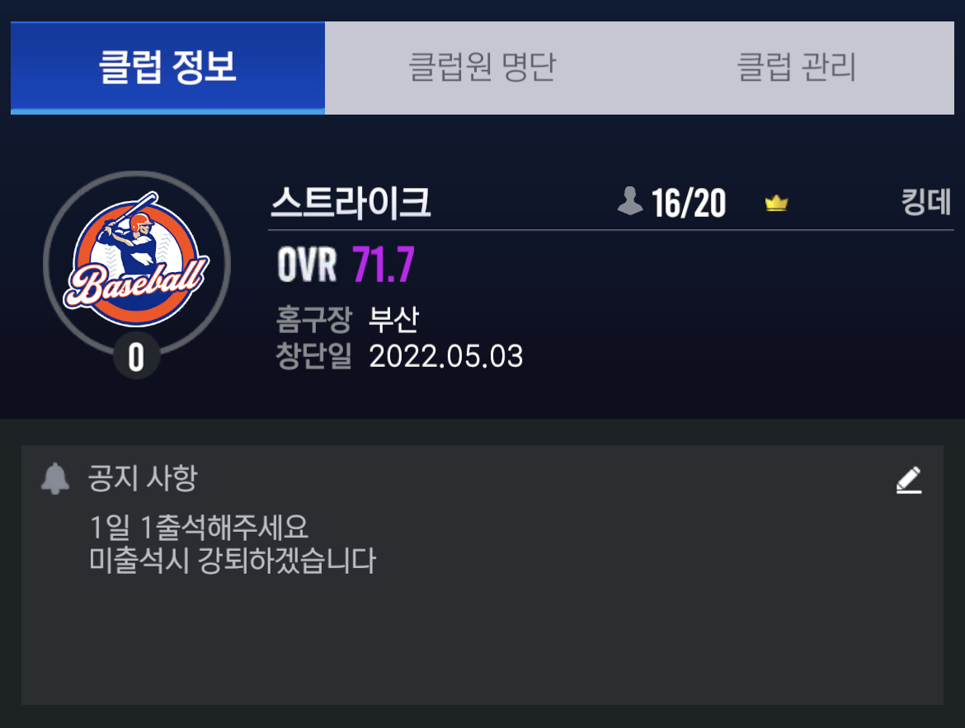Click the notice line 미출석시 강퇴하겠습니다
The image size is (965, 728).
coord(233,561)
